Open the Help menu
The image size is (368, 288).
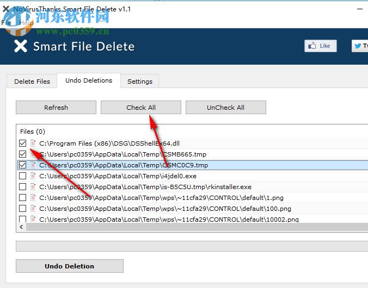[26, 23]
